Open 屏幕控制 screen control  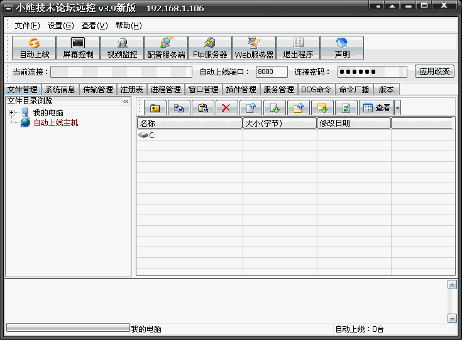[78, 48]
